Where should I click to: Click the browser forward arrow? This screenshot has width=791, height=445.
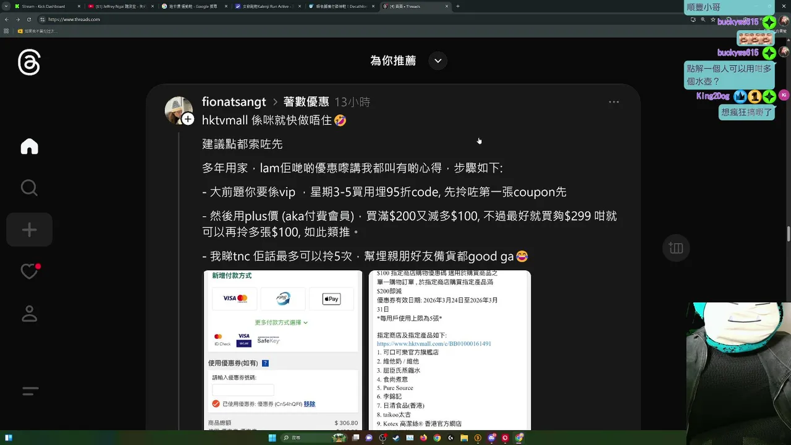[x=19, y=19]
